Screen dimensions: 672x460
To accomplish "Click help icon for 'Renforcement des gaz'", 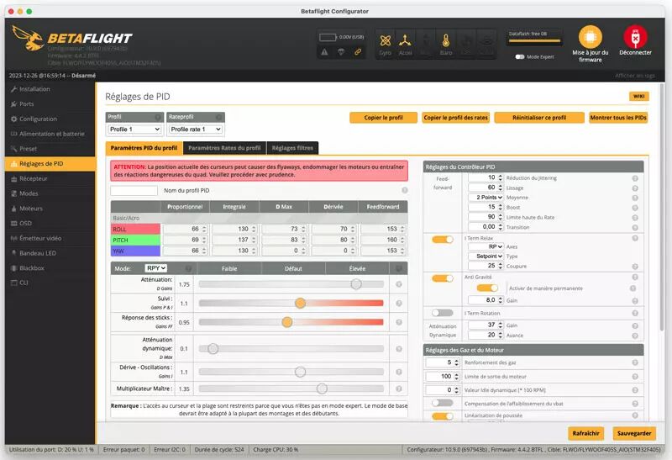I will [635, 362].
